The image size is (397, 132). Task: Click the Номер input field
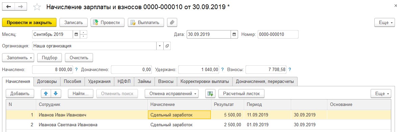coord(278,34)
